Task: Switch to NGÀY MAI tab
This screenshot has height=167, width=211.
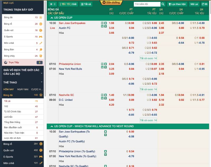Action: click(x=23, y=89)
